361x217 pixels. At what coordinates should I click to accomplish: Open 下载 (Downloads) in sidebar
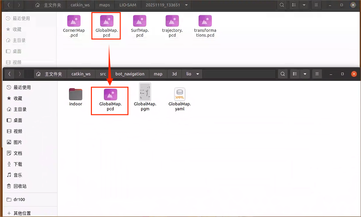(18, 164)
